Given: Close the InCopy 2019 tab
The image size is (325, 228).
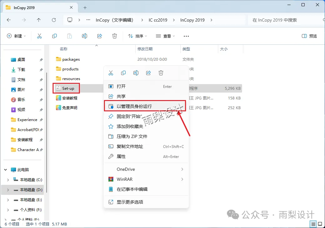Looking at the screenshot, I should coord(71,8).
